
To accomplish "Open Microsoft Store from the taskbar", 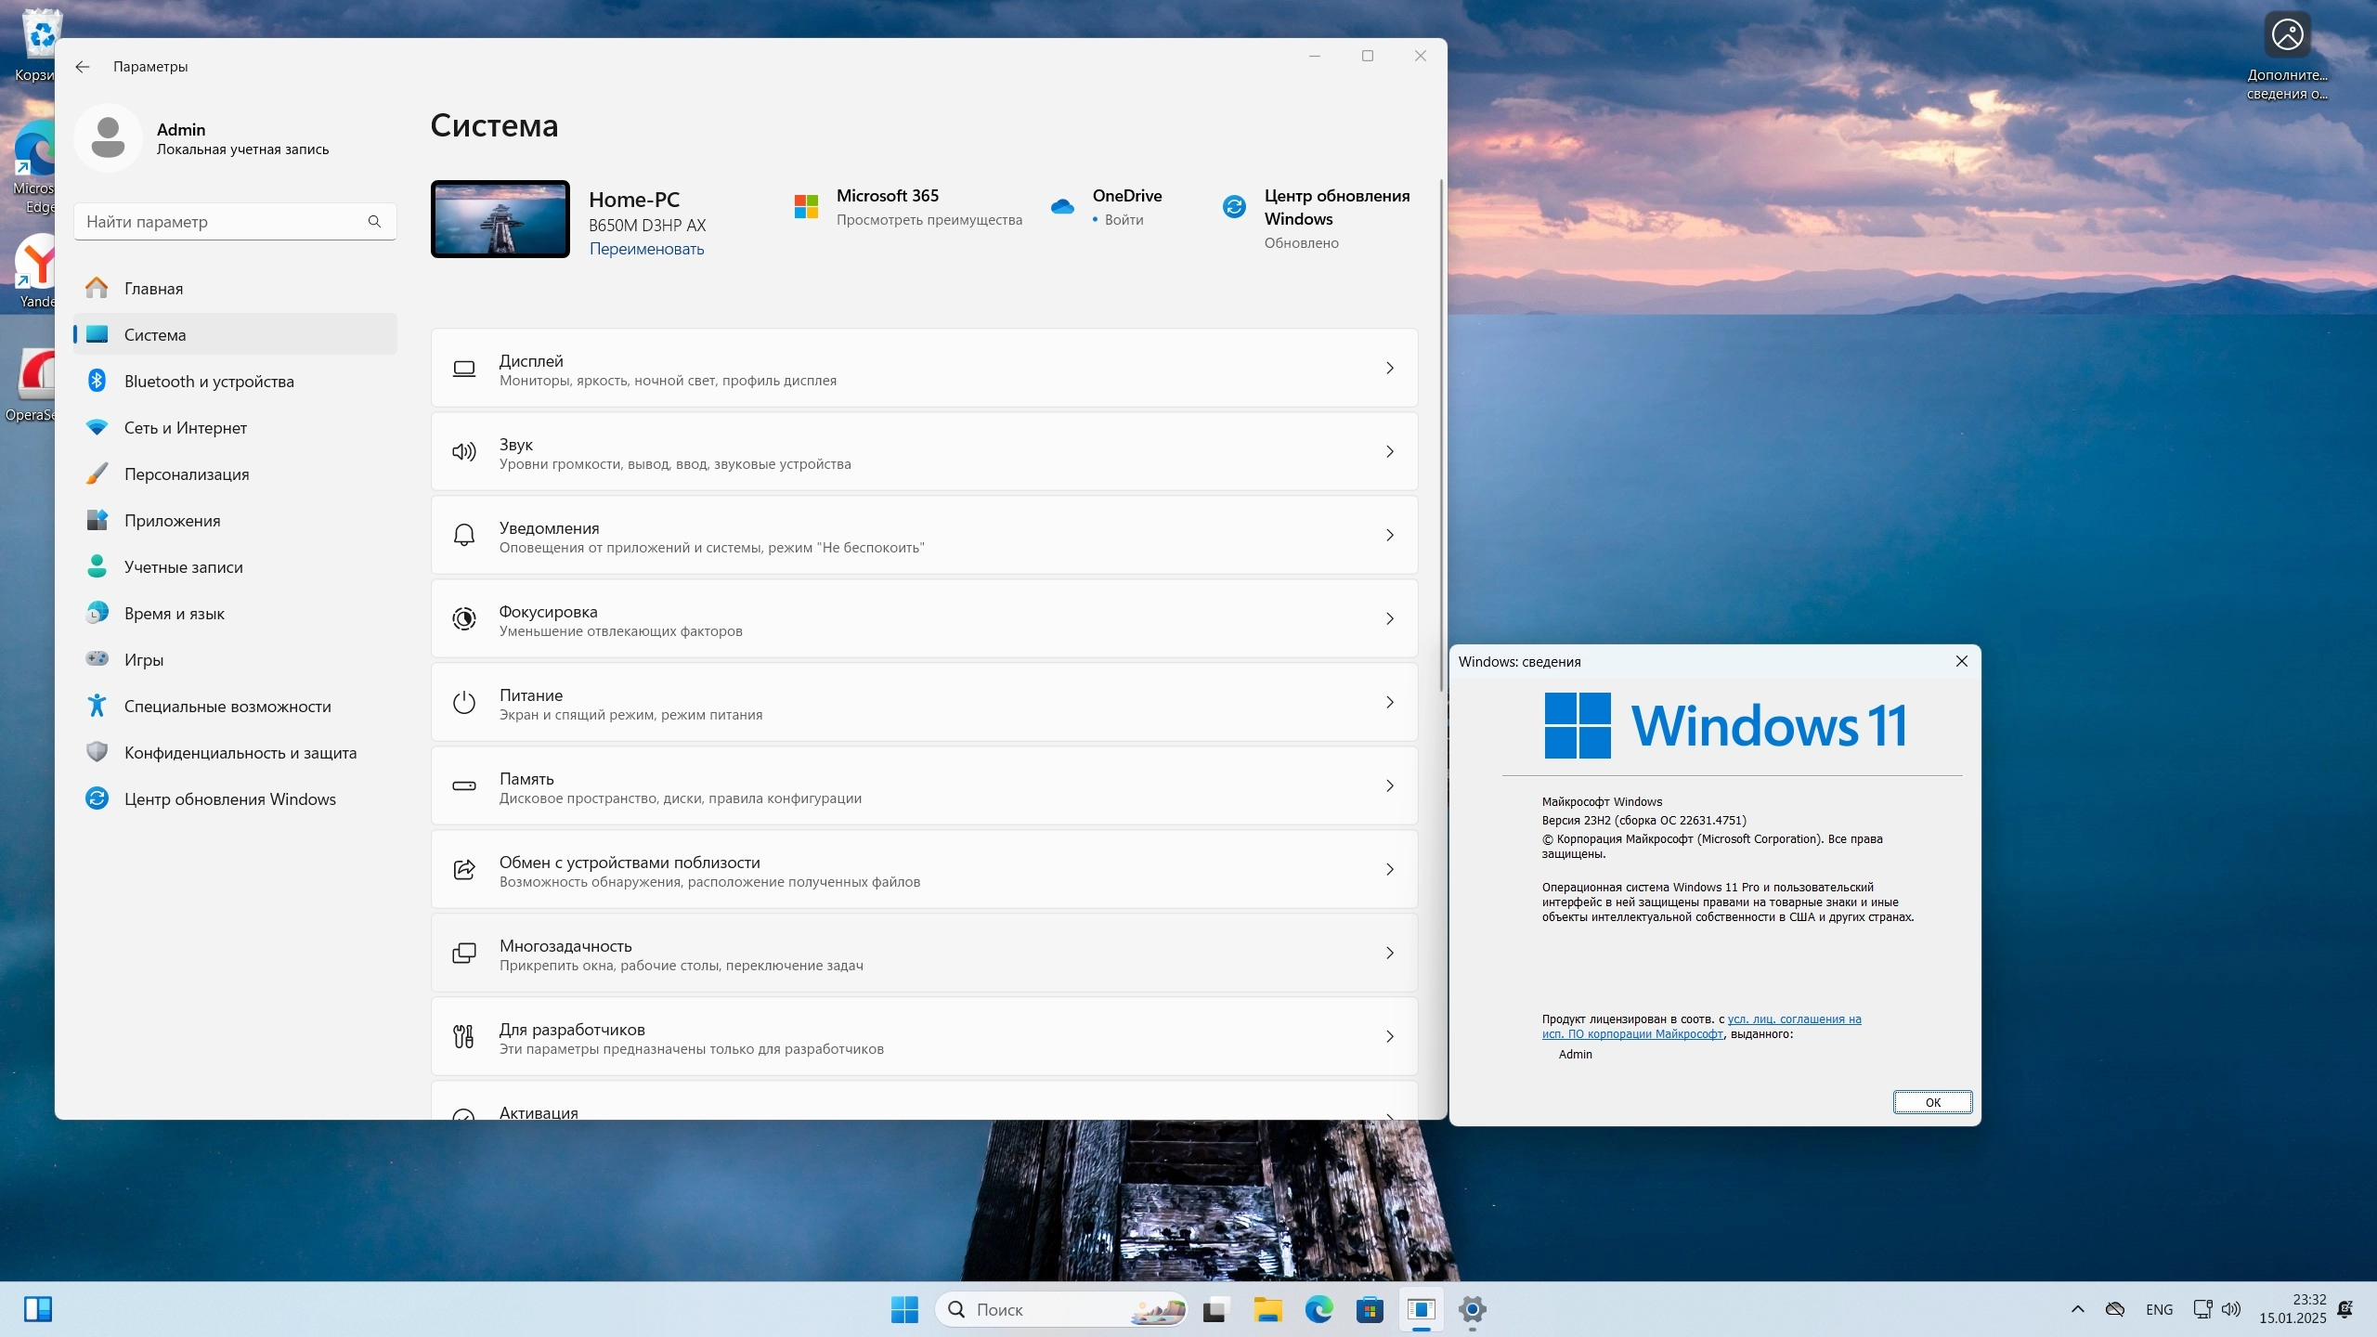I will (1370, 1310).
